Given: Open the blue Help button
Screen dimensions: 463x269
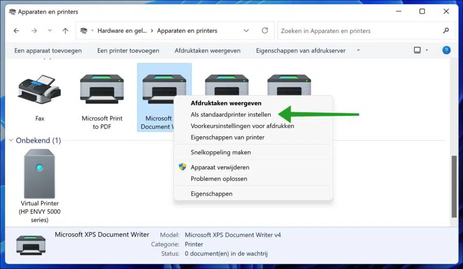Looking at the screenshot, I should (446, 50).
